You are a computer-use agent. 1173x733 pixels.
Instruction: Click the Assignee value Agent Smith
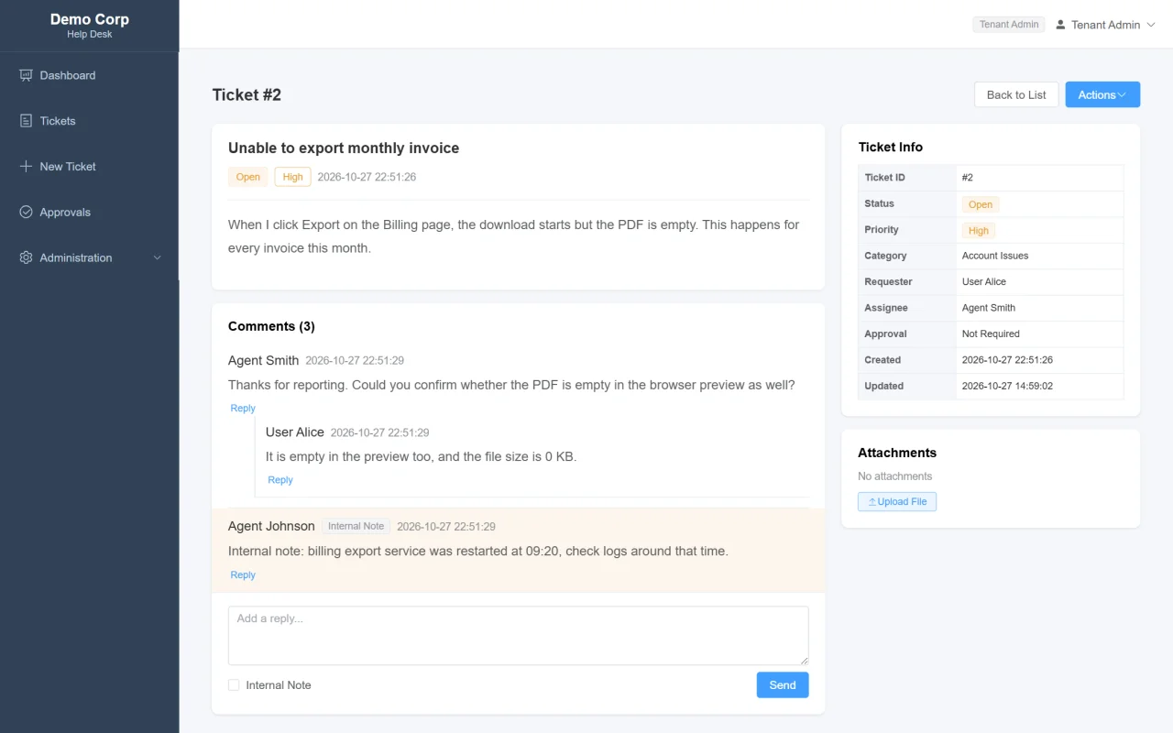(989, 308)
